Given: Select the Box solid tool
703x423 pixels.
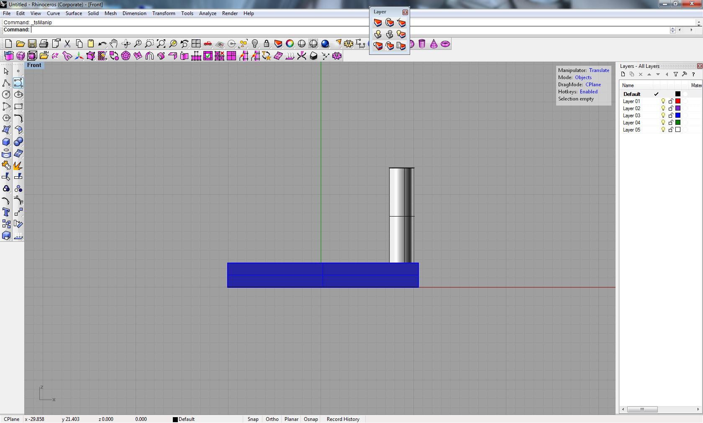Looking at the screenshot, I should 6,142.
